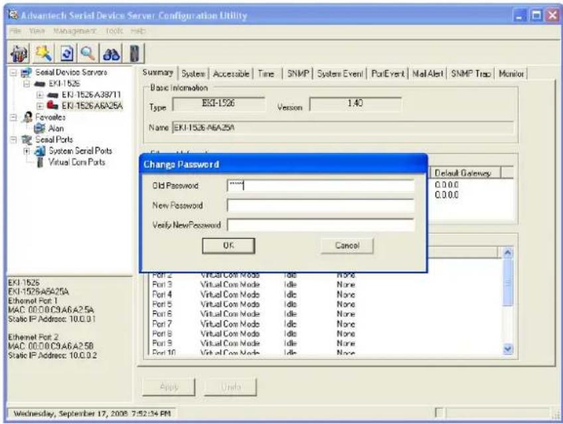Click the Apply button

click(x=169, y=387)
